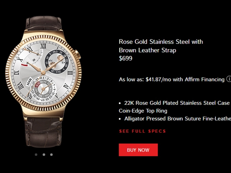
Task: Click the upper brown leather strap
Action: click(x=44, y=24)
